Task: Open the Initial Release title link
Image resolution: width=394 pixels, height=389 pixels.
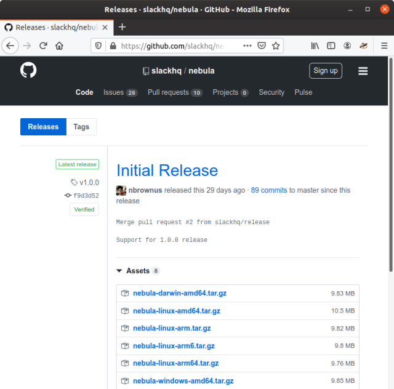Action: coord(167,170)
